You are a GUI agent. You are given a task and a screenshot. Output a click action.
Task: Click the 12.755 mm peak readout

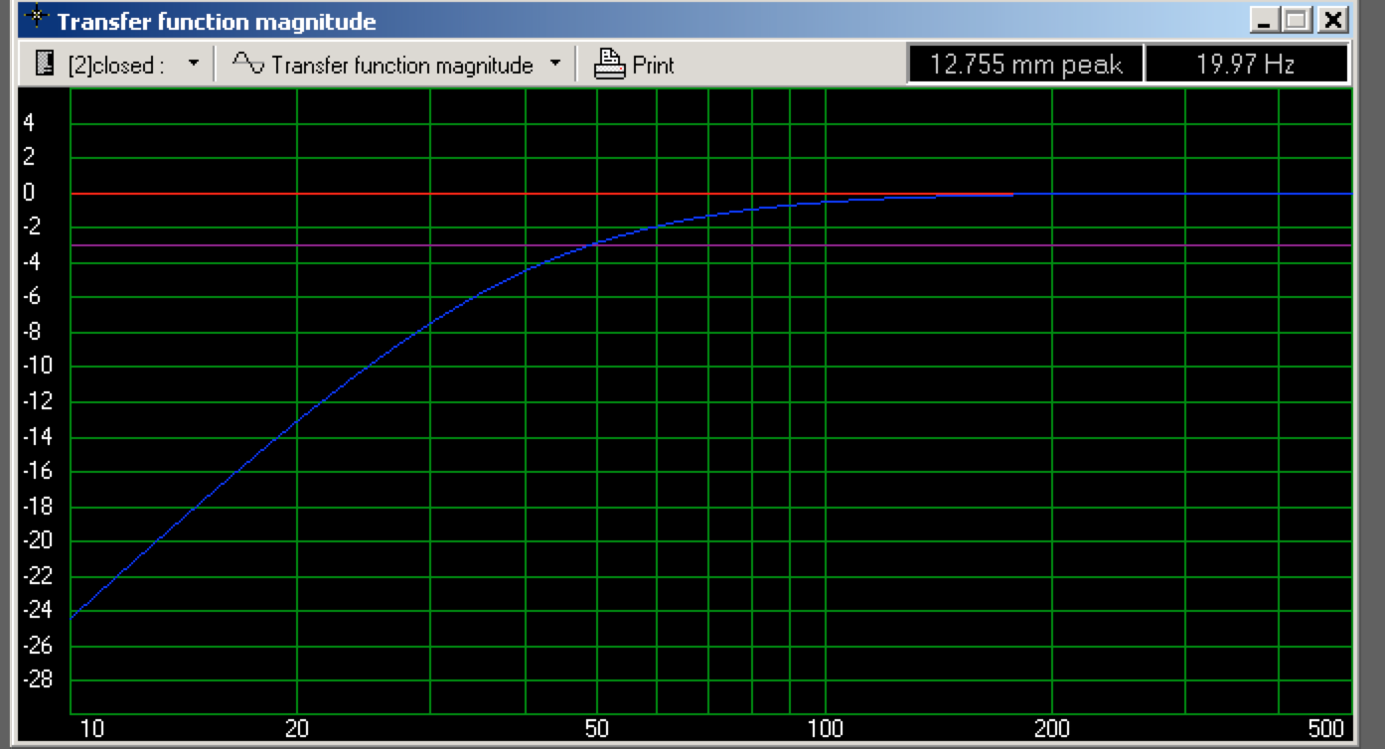tap(1024, 66)
